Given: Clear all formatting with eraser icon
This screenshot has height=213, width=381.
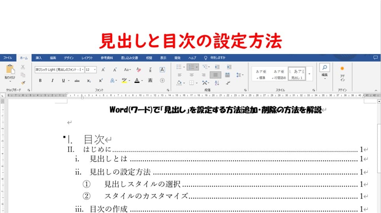Looking at the screenshot, I should point(139,70).
